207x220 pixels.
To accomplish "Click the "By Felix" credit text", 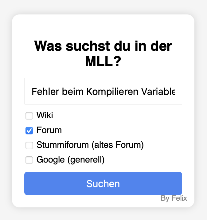I will [x=174, y=198].
